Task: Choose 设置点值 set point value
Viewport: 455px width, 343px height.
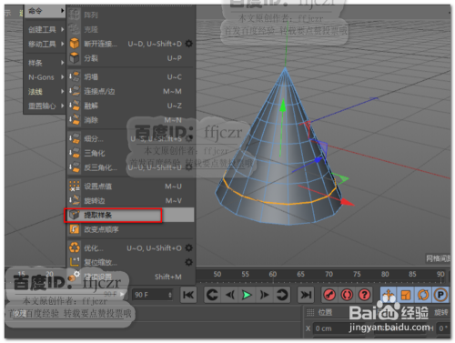Action: 130,187
